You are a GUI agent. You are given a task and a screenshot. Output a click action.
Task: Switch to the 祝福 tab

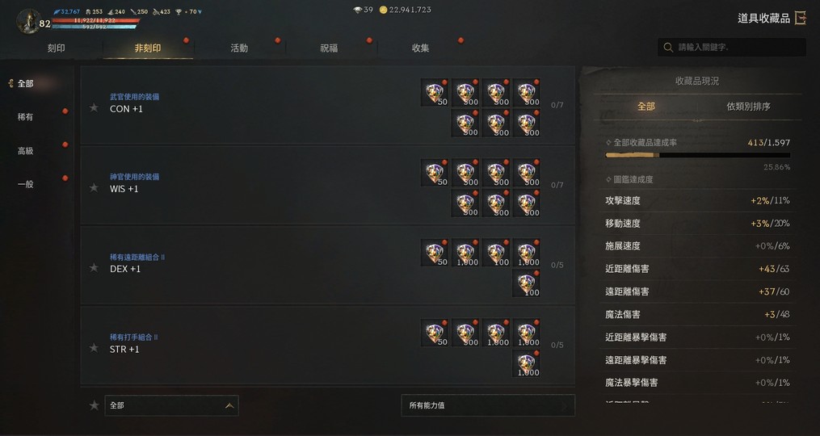point(330,48)
